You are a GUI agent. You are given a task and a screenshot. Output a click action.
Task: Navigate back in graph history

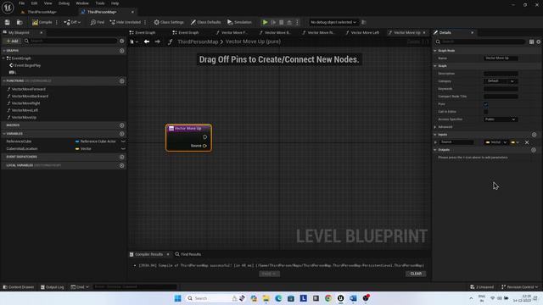[147, 42]
